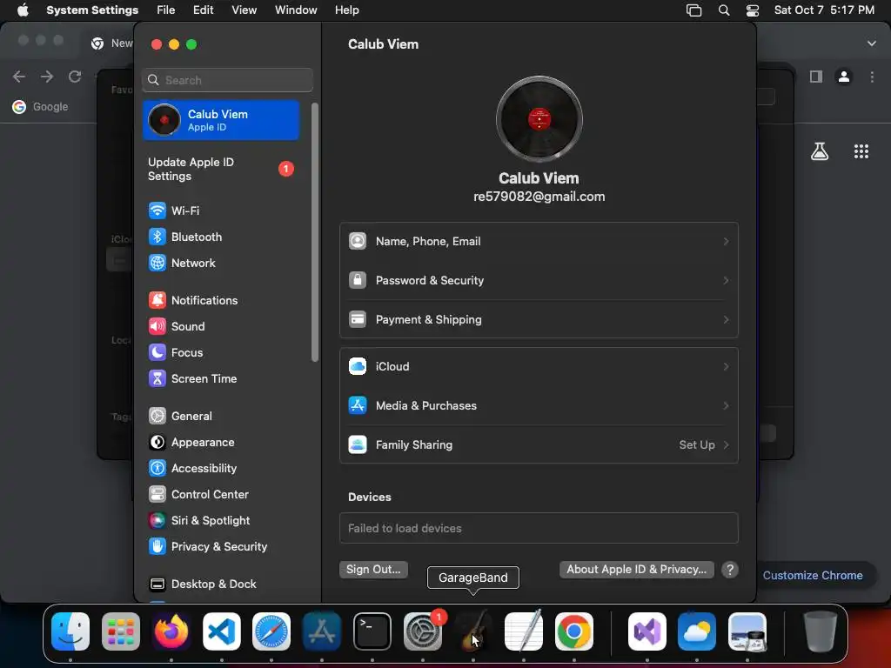The image size is (891, 668).
Task: Launch Firefox from the Dock
Action: [171, 631]
